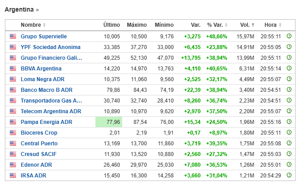Open Grupo Supervielle stock link
The width and height of the screenshot is (300, 189).
click(44, 37)
